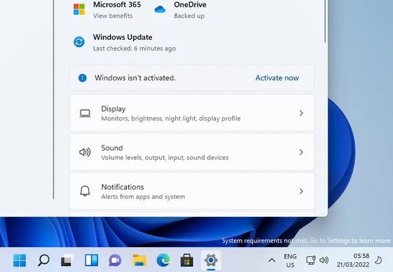Screen dimensions: 393x272
Task: Launch Microsoft Edge from taskbar
Action: tap(163, 261)
